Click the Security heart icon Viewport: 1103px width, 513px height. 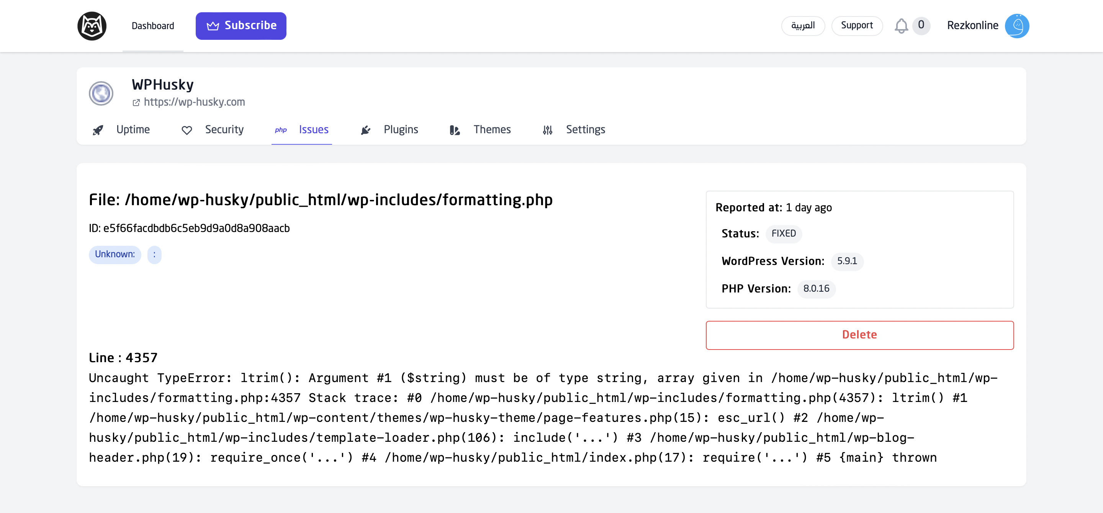coord(187,130)
